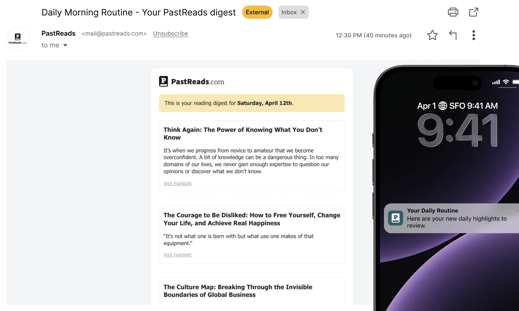Screen dimensions: 519x311
Task: Click the Think Again book title
Action: (x=243, y=134)
